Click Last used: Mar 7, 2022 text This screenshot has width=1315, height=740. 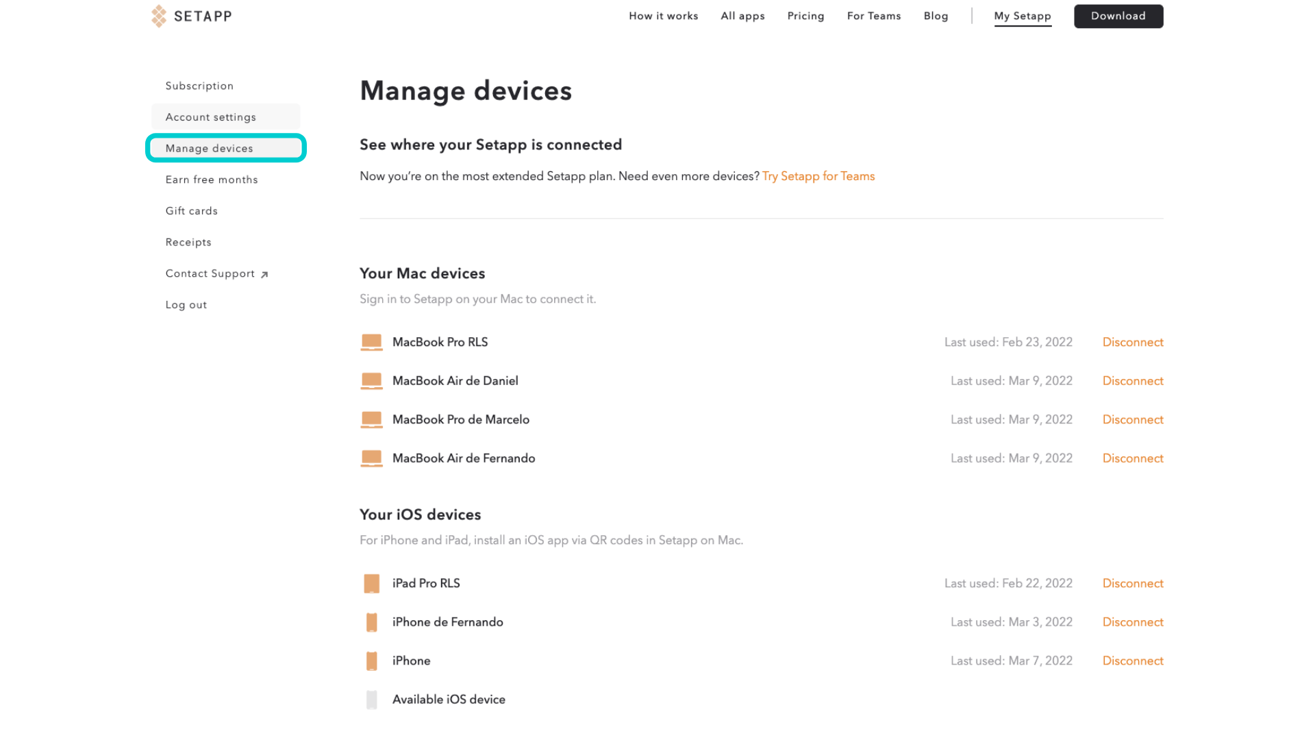pyautogui.click(x=1011, y=661)
